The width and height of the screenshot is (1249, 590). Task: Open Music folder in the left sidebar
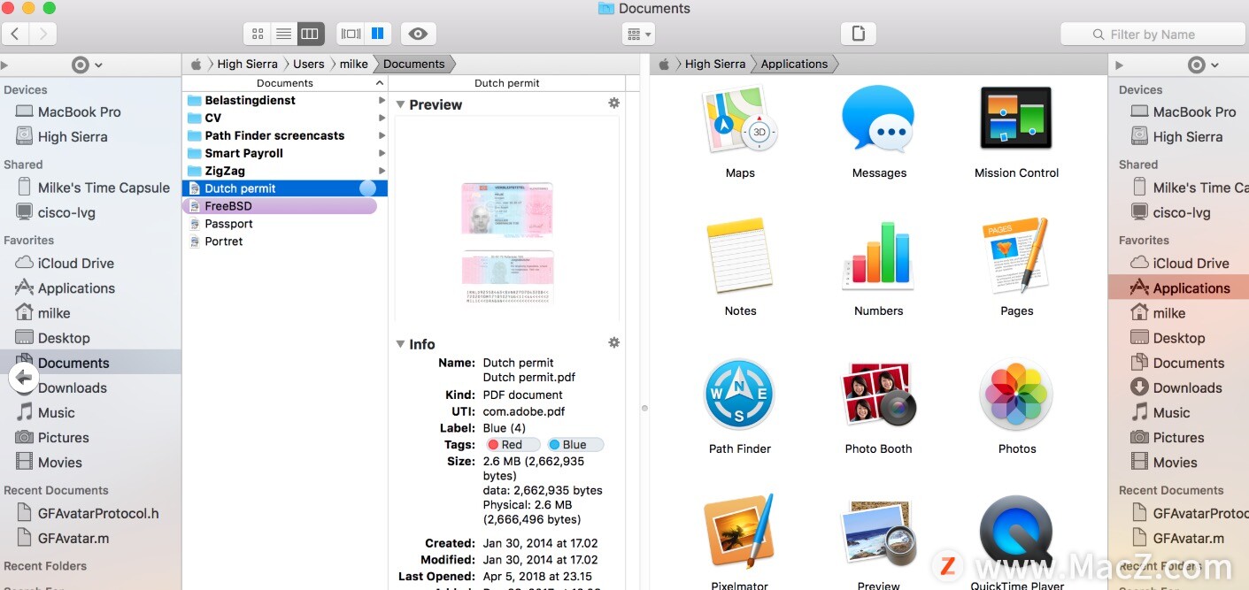pyautogui.click(x=46, y=413)
